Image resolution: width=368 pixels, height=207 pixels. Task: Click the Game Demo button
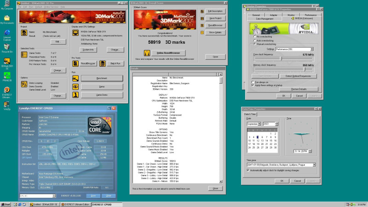pos(102,95)
